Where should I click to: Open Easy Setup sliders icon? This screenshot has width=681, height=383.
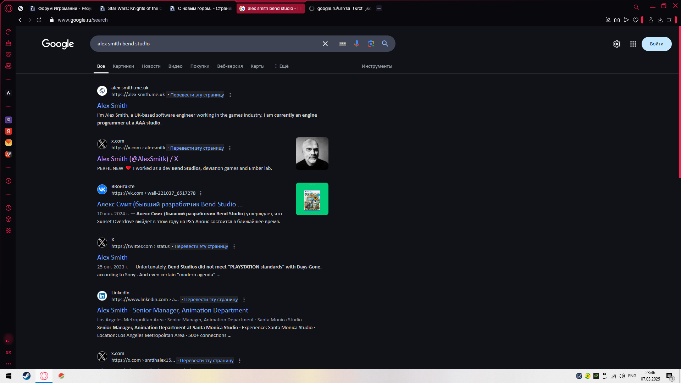(669, 20)
